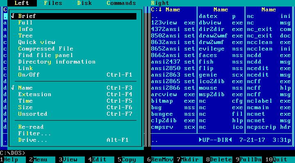Open the Left menu in menu bar
The image size is (295, 163).
click(x=22, y=3)
